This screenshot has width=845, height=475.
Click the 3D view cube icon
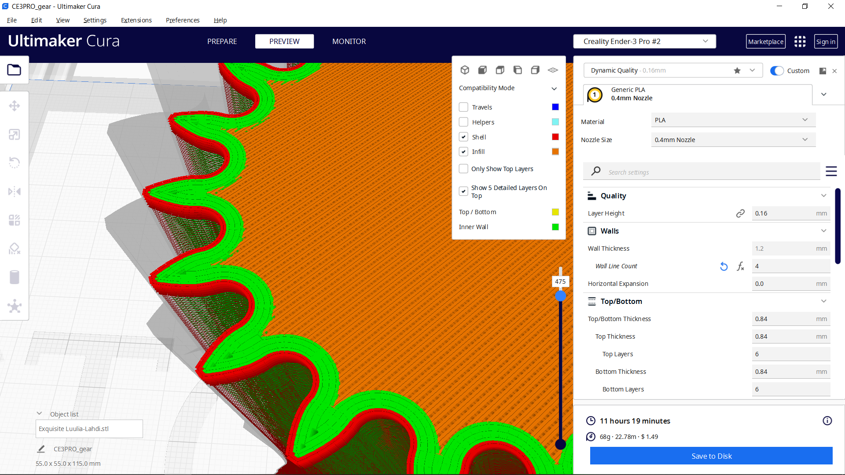465,70
